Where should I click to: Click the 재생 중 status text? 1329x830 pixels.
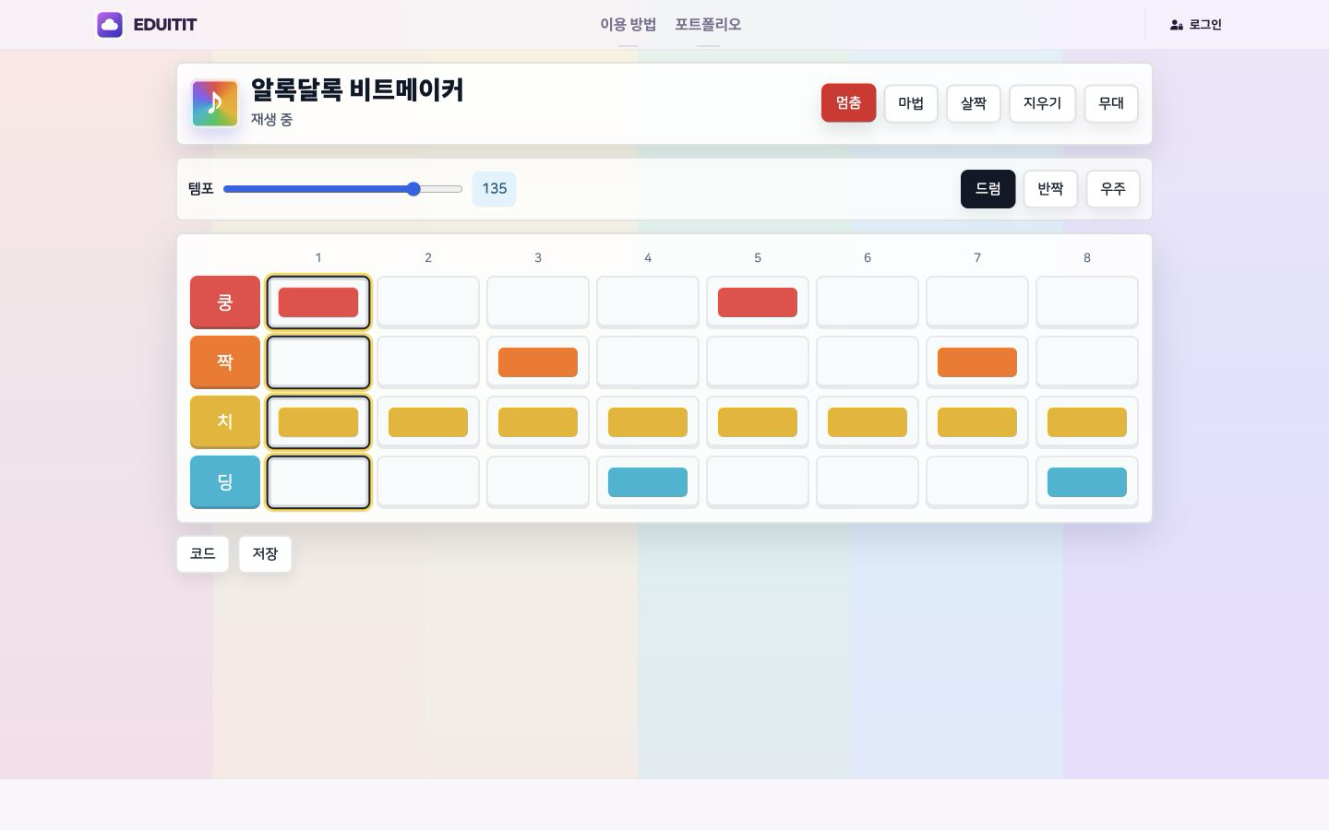pyautogui.click(x=271, y=120)
